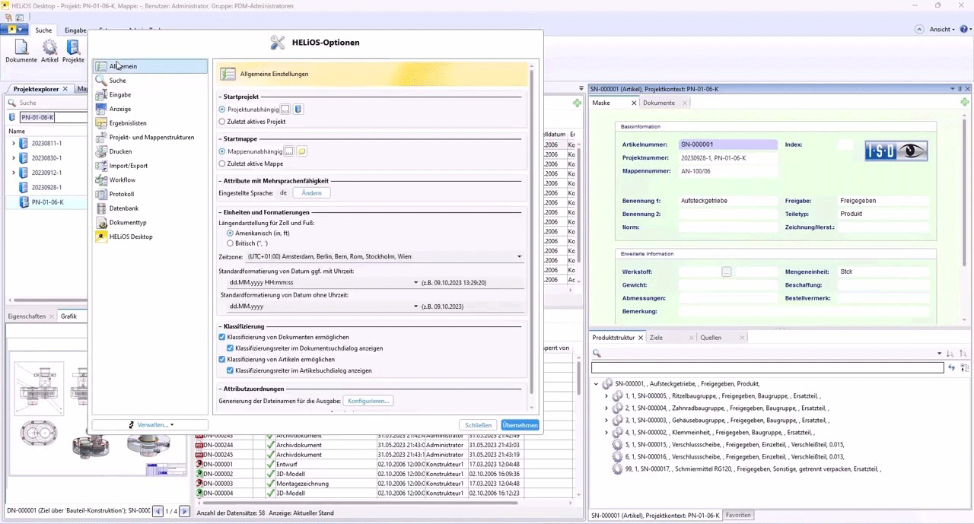The image size is (974, 524).
Task: Open Datenbank settings in options list
Action: [x=123, y=208]
